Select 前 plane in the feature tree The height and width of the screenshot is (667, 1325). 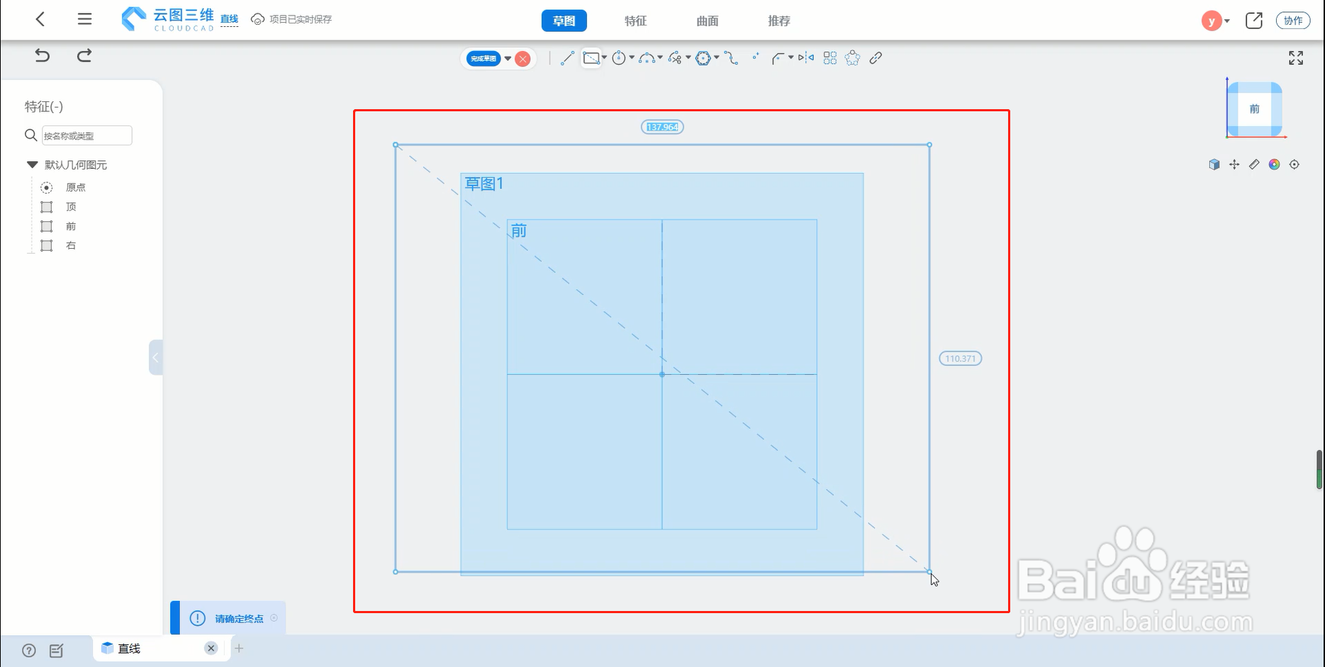71,226
